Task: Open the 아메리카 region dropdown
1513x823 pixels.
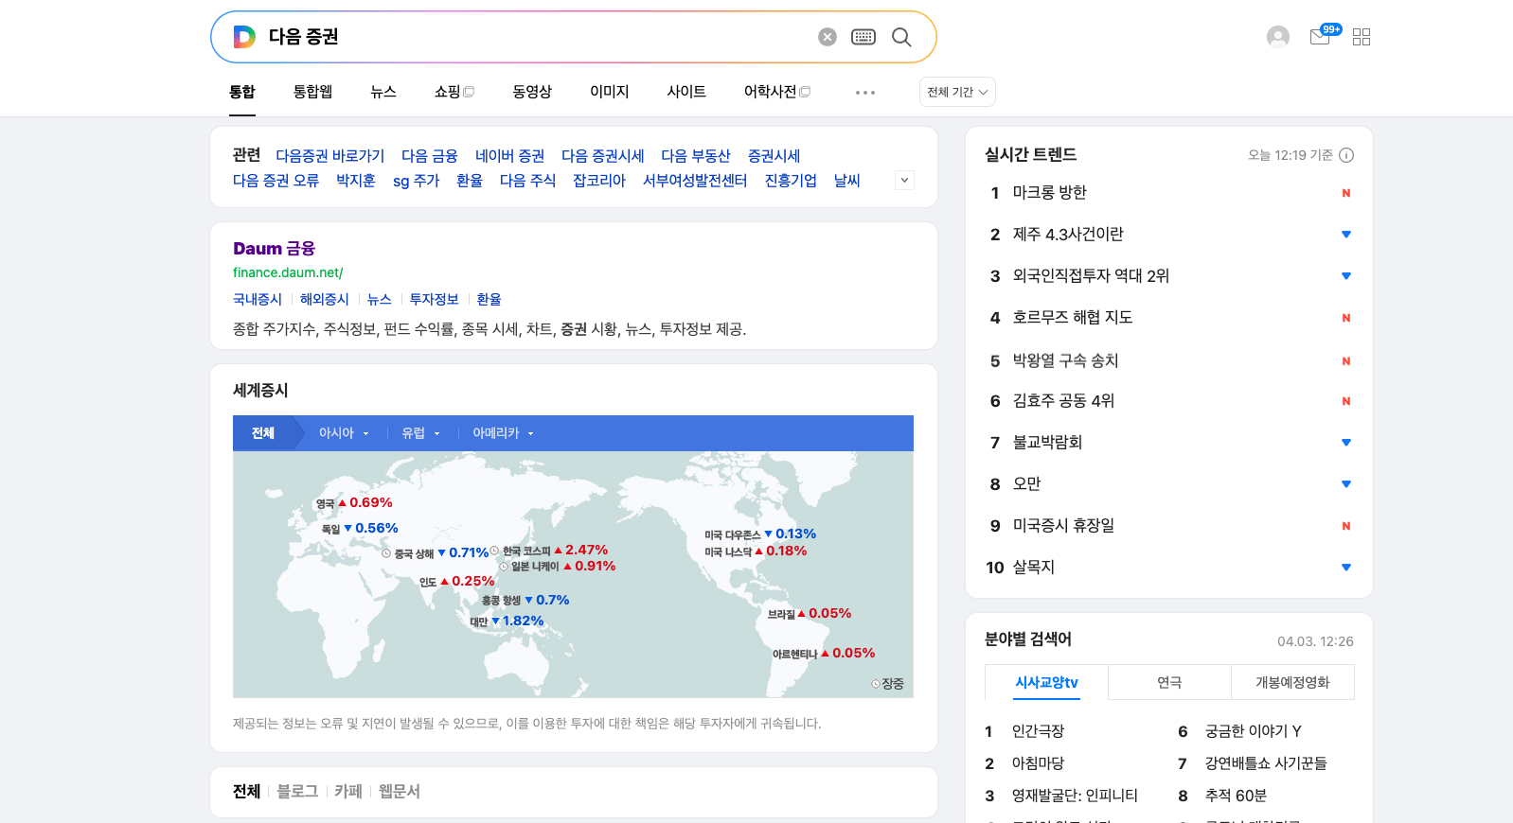Action: click(503, 433)
